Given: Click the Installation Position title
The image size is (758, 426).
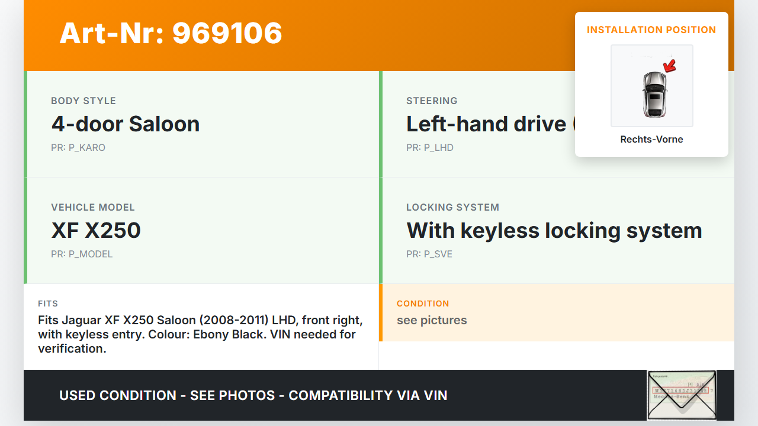Looking at the screenshot, I should 651,30.
